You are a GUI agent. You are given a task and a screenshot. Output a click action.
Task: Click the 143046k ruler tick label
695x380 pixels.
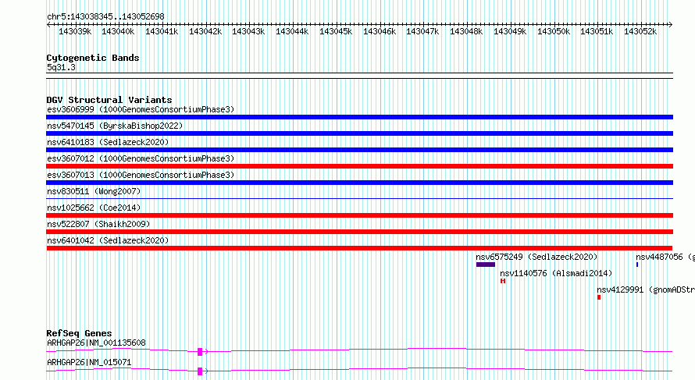pos(380,31)
